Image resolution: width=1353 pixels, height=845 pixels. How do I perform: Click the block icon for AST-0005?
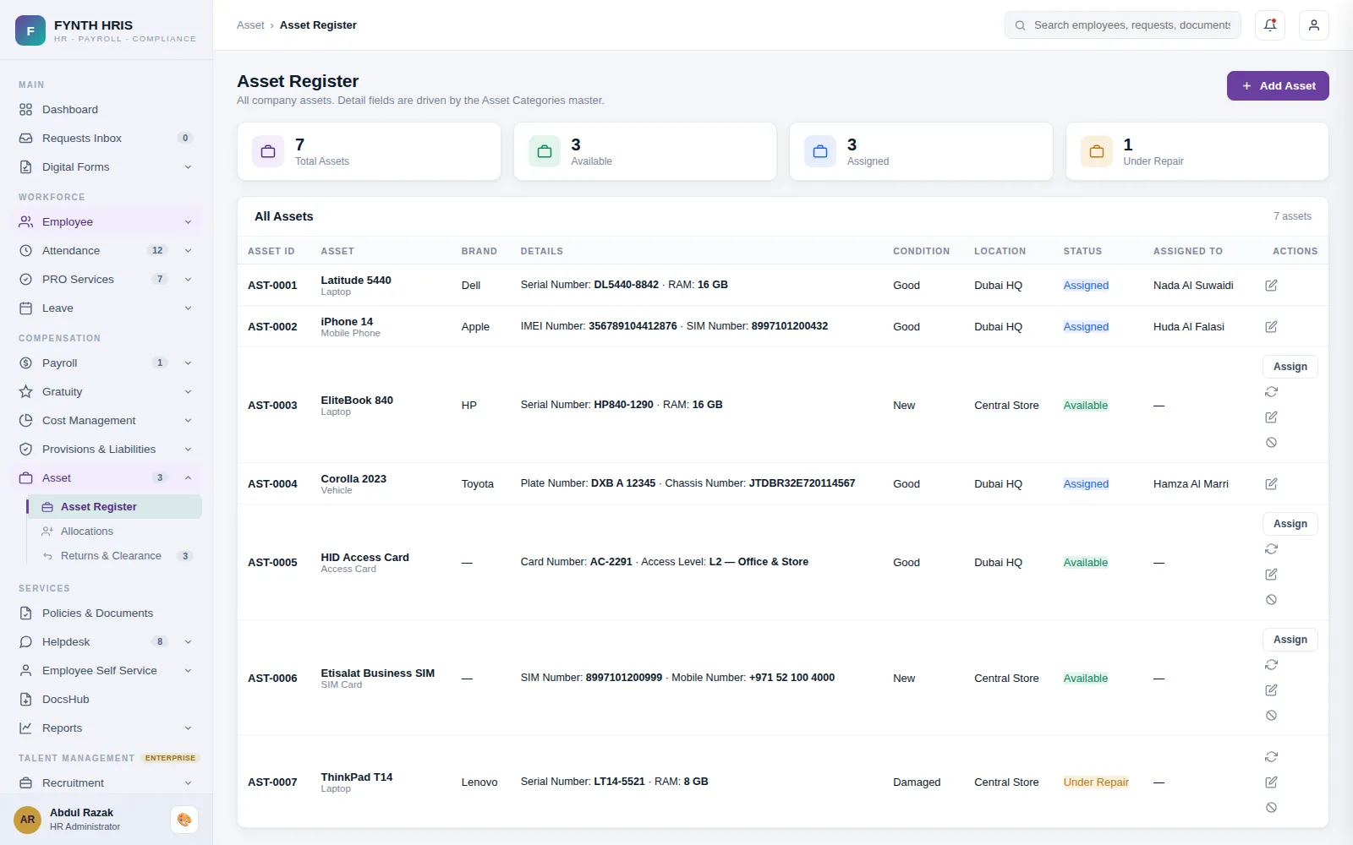point(1271,600)
